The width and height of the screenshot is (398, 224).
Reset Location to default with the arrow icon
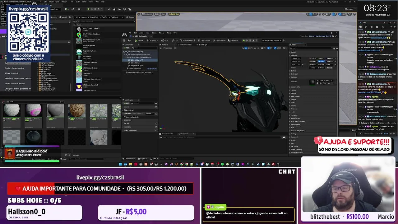coord(336,58)
